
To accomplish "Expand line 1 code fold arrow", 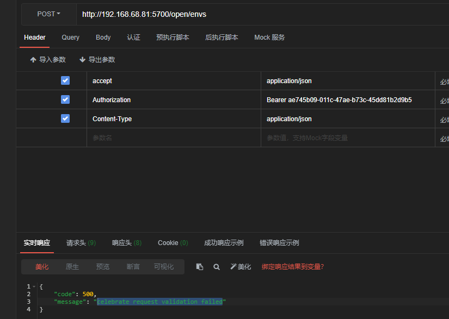I will (x=34, y=286).
